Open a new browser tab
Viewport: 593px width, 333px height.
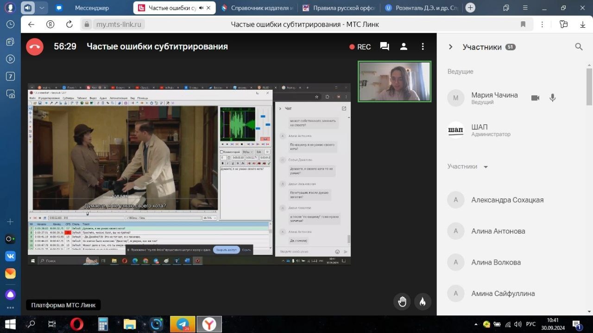point(471,7)
